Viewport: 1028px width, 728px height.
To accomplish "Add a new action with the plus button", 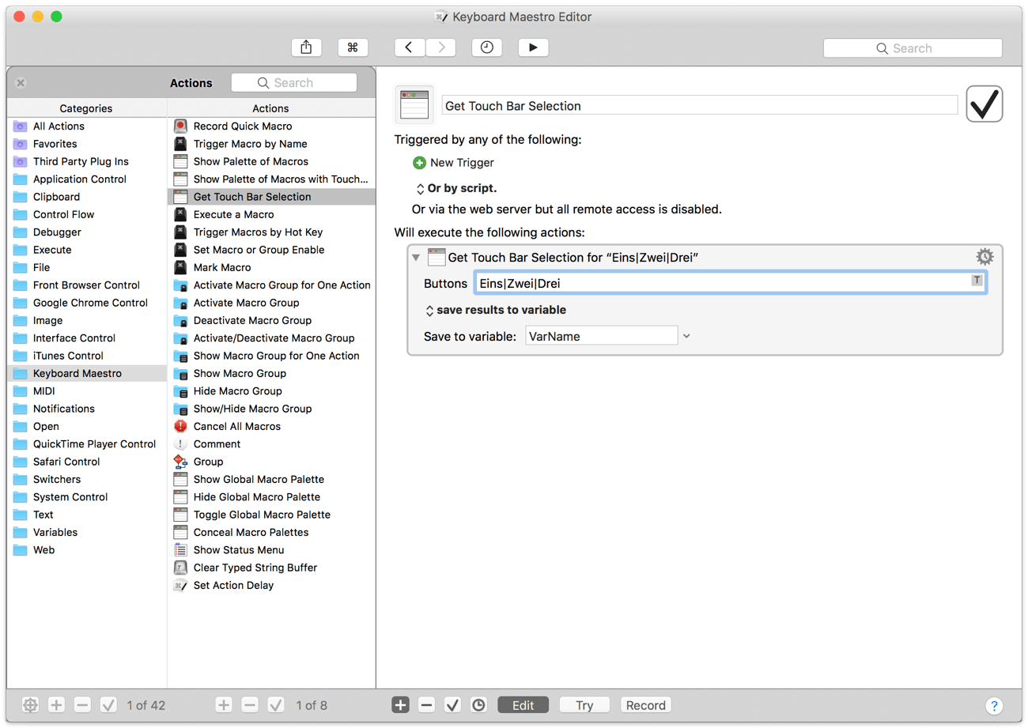I will pyautogui.click(x=401, y=705).
